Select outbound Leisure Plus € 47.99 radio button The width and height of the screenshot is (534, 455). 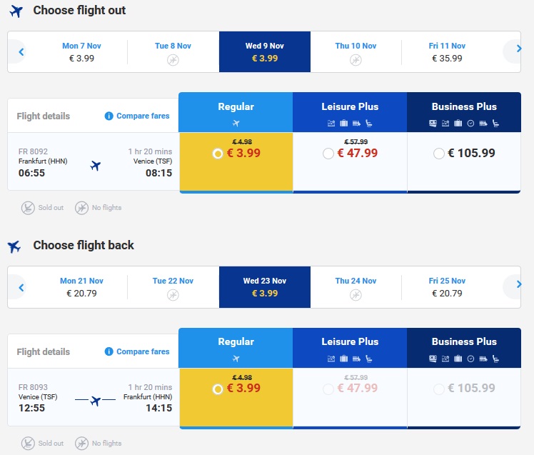coord(328,154)
